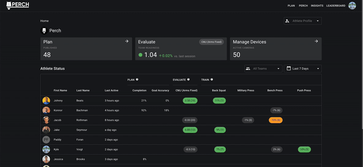
Task: Click Jessica Brooks' avatar
Action: [x=46, y=159]
